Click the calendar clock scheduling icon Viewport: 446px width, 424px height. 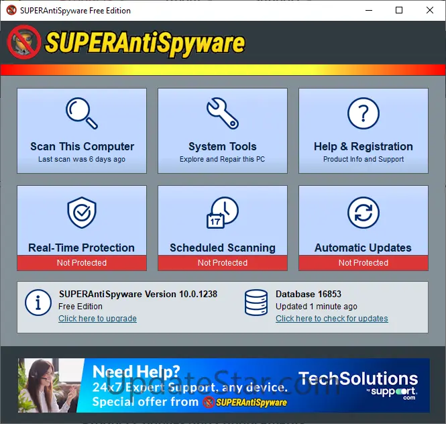coord(223,212)
